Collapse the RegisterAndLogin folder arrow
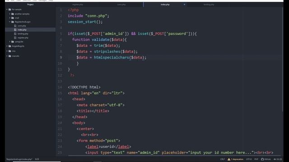Image resolution: width=289 pixels, height=162 pixels. (10, 22)
